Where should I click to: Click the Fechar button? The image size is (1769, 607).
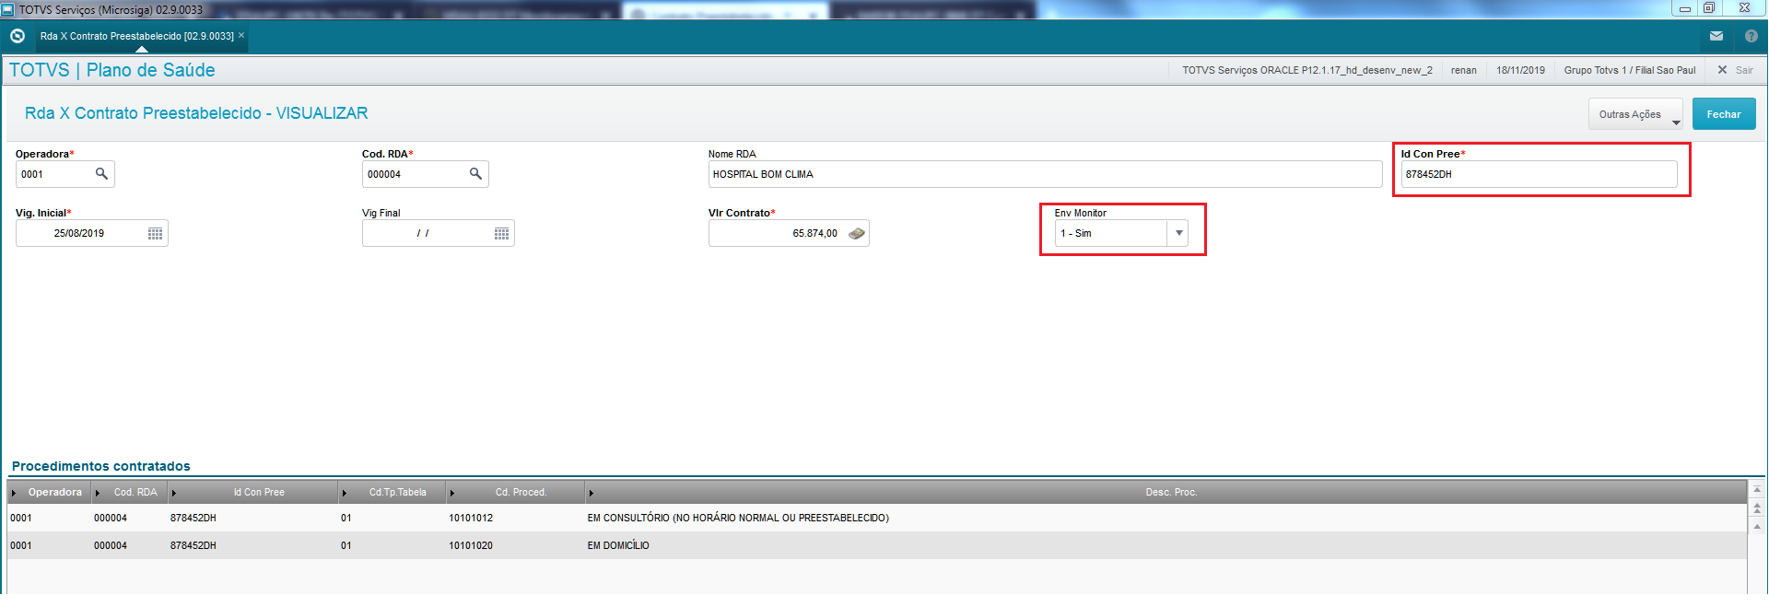[1723, 114]
